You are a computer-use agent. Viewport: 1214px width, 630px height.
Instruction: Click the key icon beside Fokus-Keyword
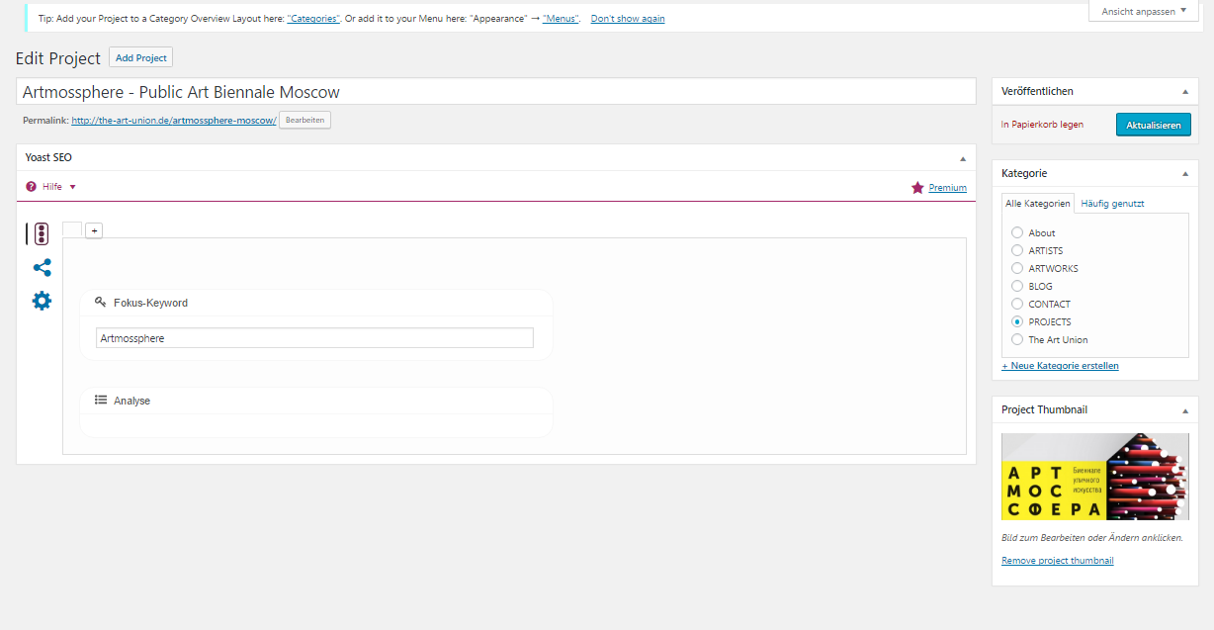click(x=100, y=303)
